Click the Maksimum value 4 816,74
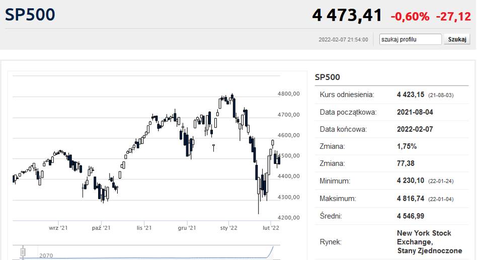The height and width of the screenshot is (260, 477). 411,198
